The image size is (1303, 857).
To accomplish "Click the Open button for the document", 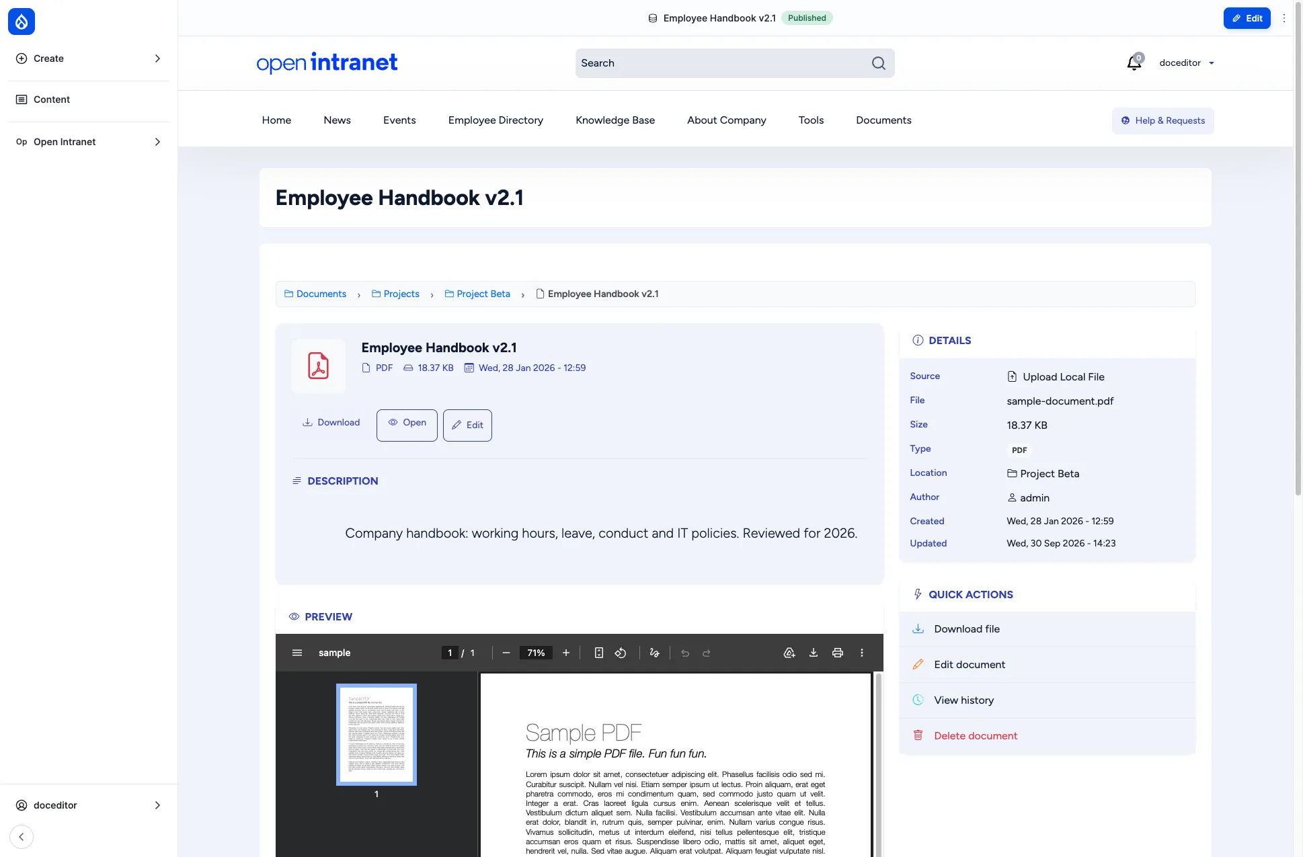I will 407,425.
